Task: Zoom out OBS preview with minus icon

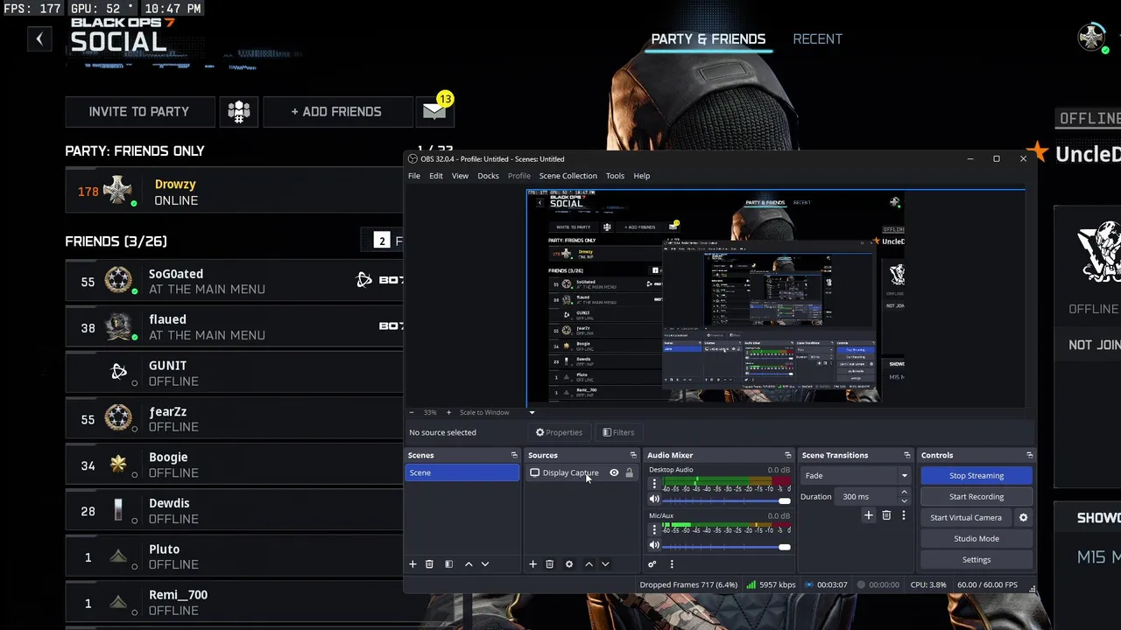Action: [x=412, y=412]
